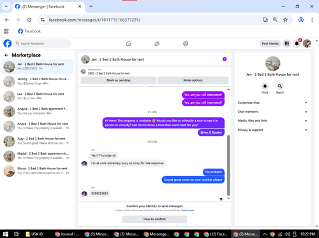
Task: Open Eloisa's conversation in the list
Action: click(x=38, y=171)
